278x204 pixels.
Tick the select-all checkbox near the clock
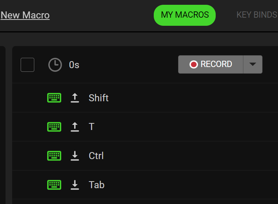(28, 65)
